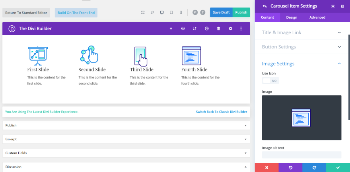Click the fourth slide image preview thumbnail
This screenshot has width=350, height=172.
[301, 118]
